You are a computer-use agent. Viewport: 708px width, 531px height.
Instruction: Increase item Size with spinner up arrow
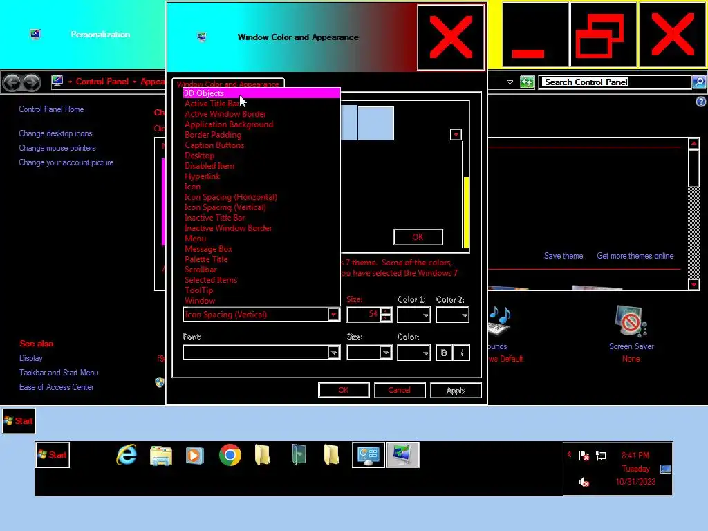coord(386,311)
